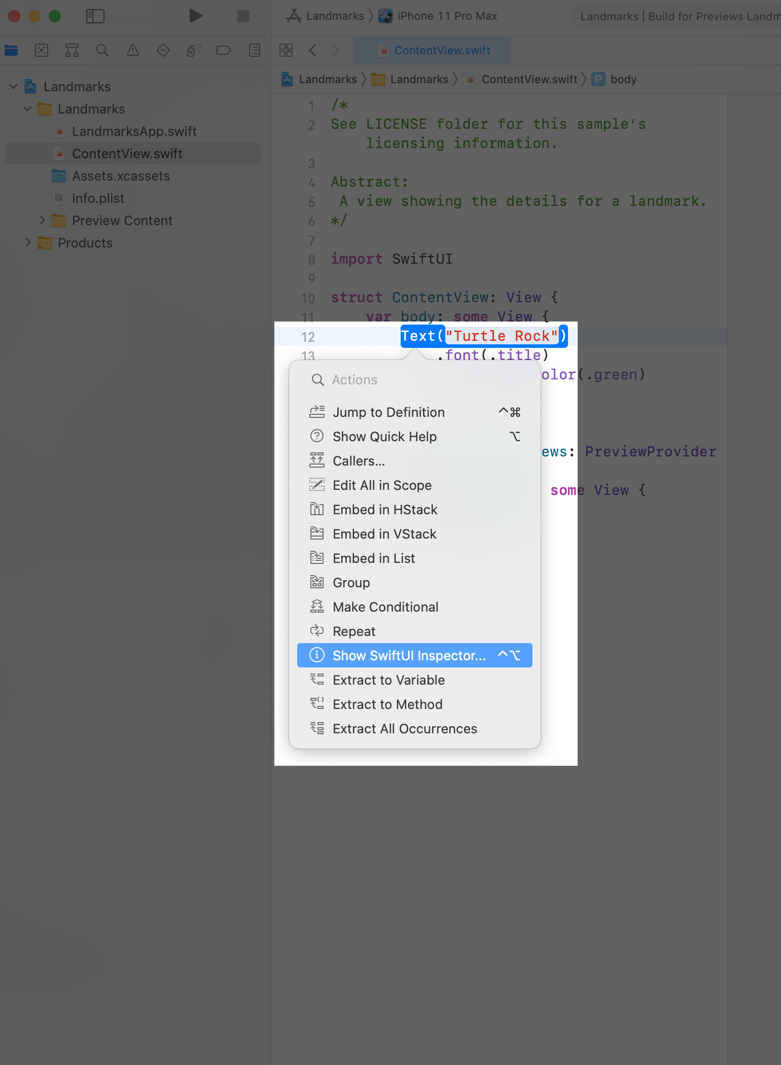The height and width of the screenshot is (1065, 781).
Task: Choose Group from the actions menu
Action: coord(415,583)
